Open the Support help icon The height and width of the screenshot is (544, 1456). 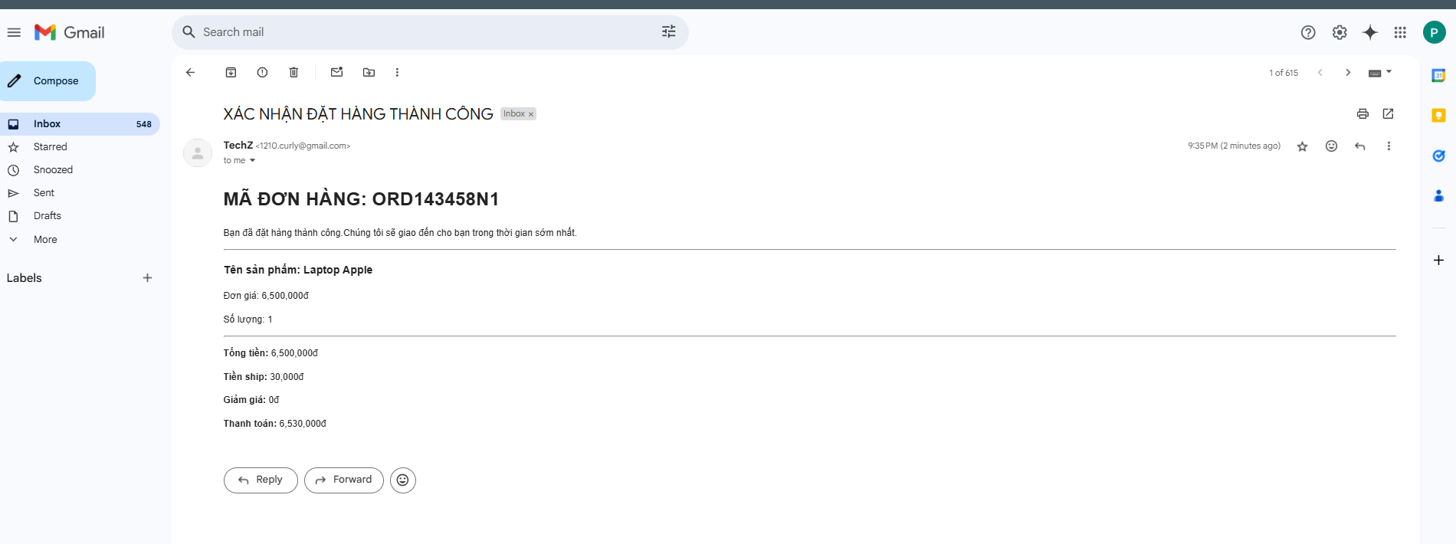click(1308, 32)
